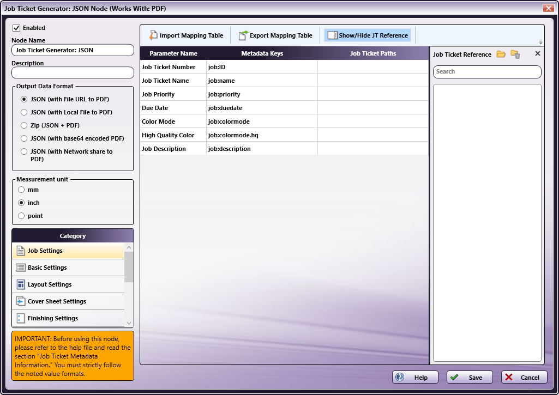Click the folder with trash icon
This screenshot has width=559, height=395.
(515, 54)
